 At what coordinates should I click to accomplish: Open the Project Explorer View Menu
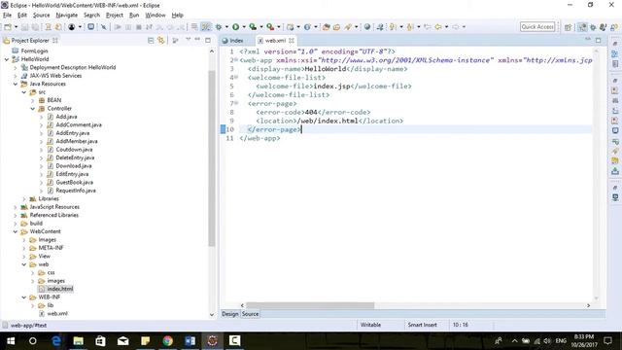[x=188, y=40]
